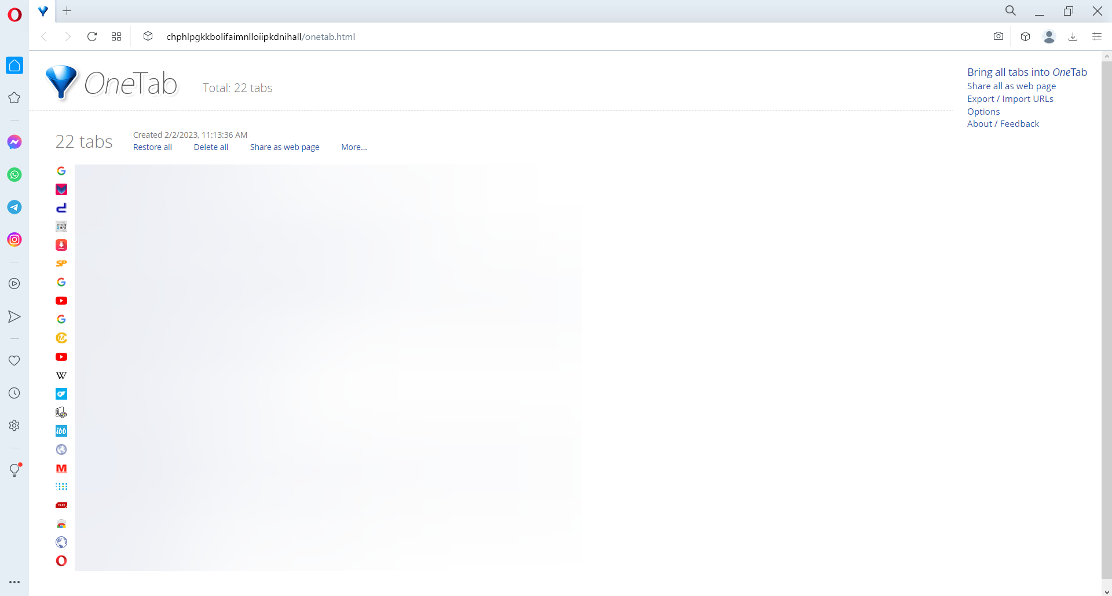Click the lightbulb tips icon in the sidebar
The height and width of the screenshot is (596, 1112).
tap(15, 470)
